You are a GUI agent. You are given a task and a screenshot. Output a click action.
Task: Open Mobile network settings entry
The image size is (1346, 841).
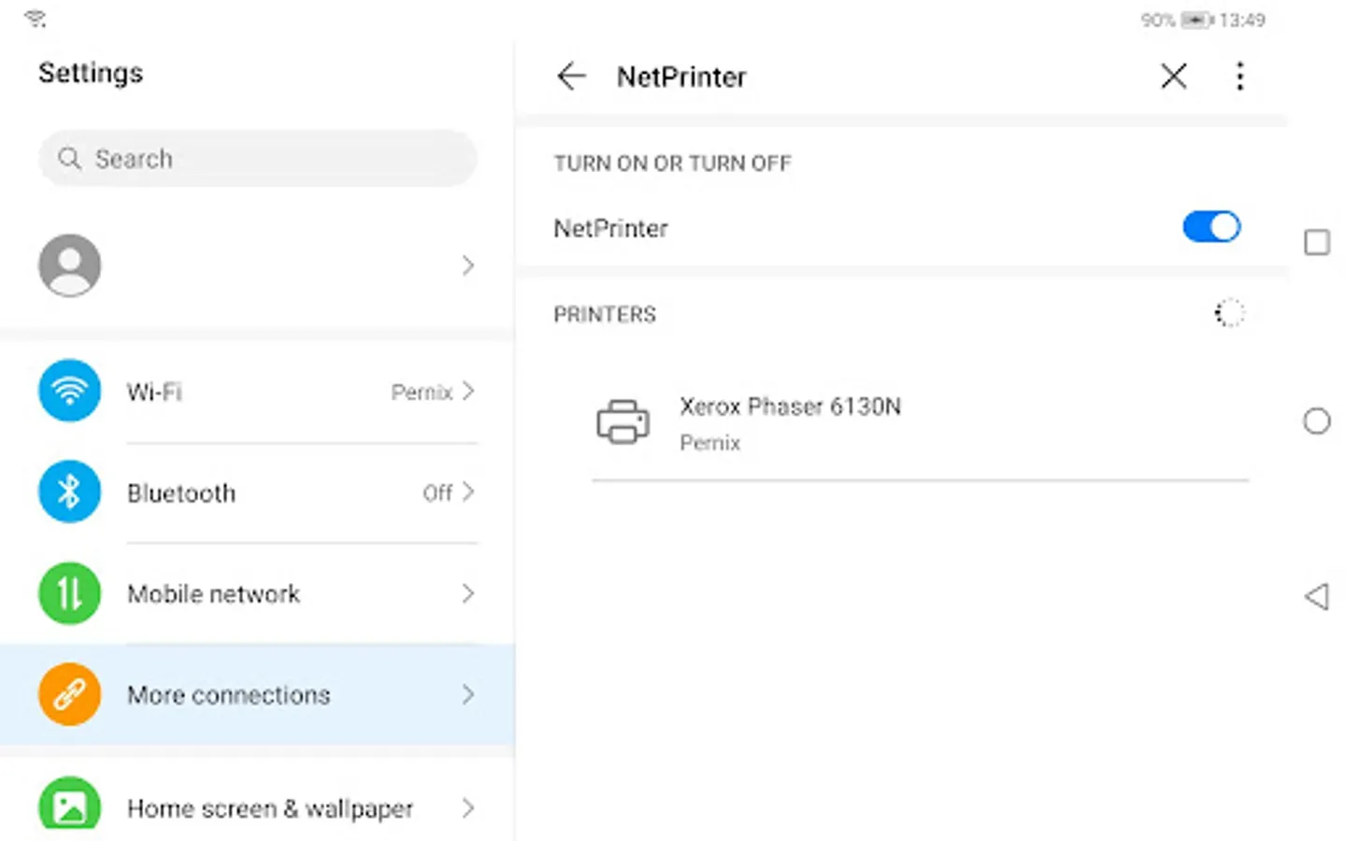click(214, 594)
